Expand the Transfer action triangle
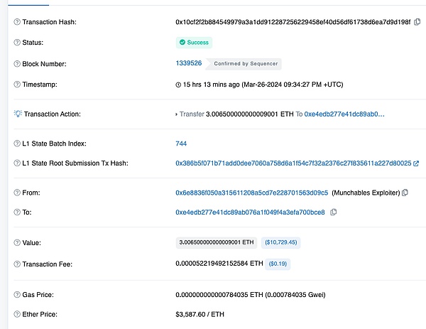Screen dimensions: 426x329 [177, 114]
